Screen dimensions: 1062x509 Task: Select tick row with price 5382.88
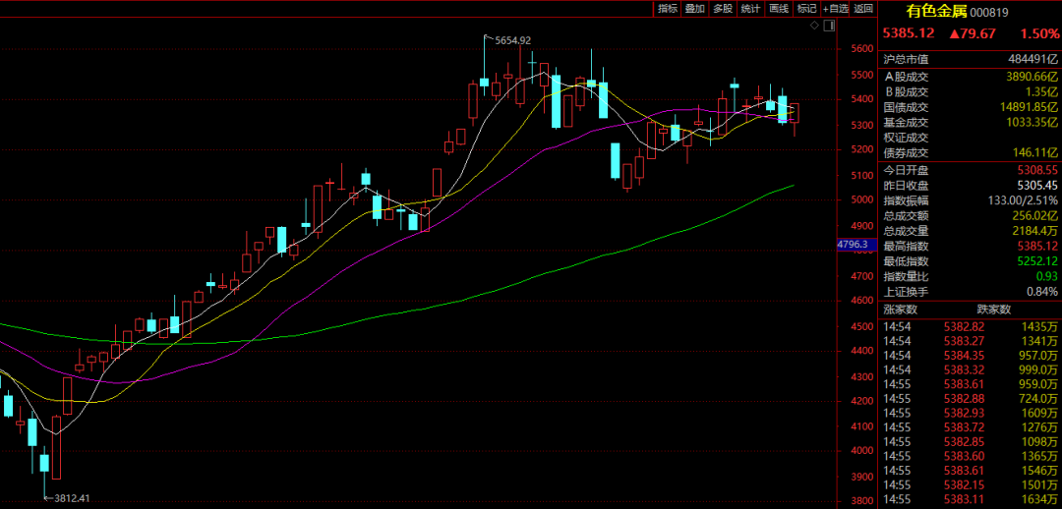click(x=971, y=399)
